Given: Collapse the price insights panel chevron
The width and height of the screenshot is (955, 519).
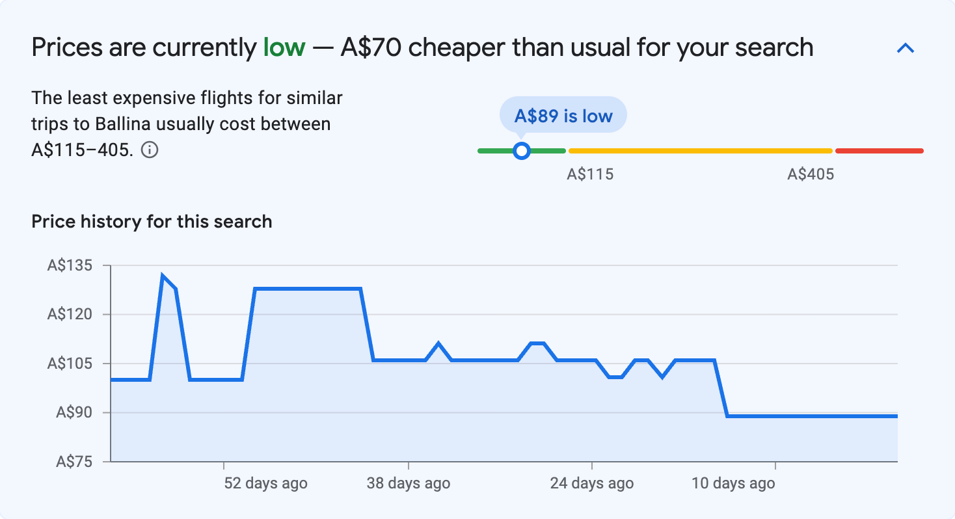Looking at the screenshot, I should pos(906,47).
